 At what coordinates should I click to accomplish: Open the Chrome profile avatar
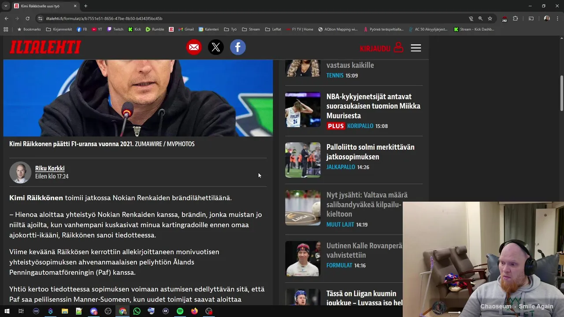click(x=547, y=18)
